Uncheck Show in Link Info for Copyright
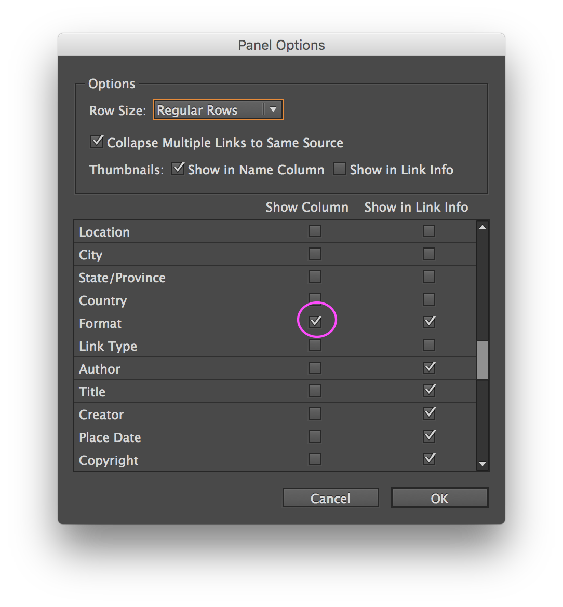 tap(429, 459)
